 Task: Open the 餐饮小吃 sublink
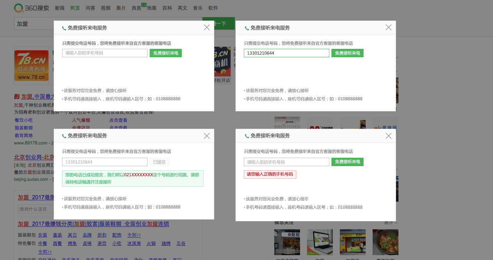(24, 120)
